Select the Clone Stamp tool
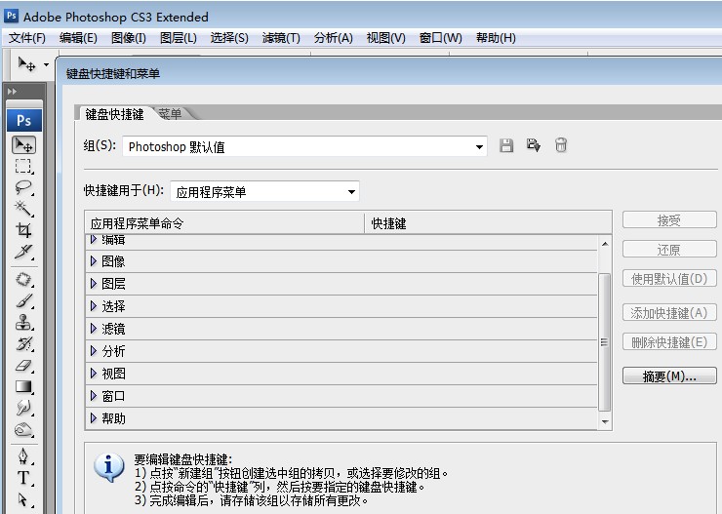Screen dimensions: 722x514 pos(24,322)
